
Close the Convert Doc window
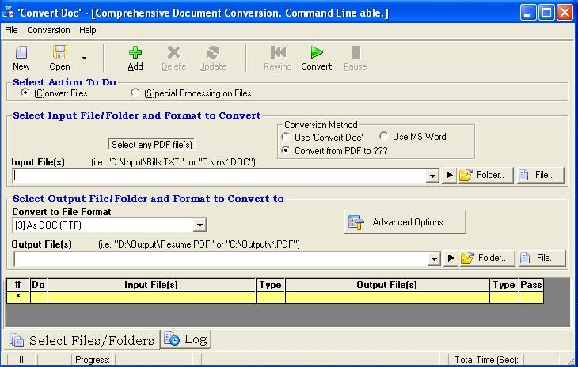(x=565, y=13)
